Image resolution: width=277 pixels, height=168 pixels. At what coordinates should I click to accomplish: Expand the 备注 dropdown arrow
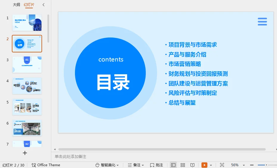pos(143,165)
